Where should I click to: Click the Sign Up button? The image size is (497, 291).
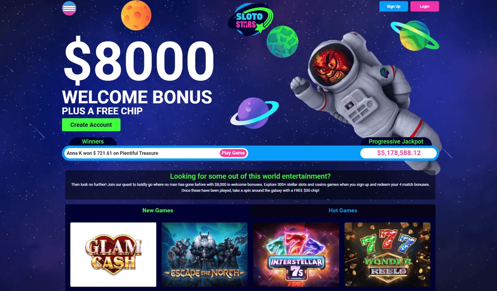tap(394, 6)
